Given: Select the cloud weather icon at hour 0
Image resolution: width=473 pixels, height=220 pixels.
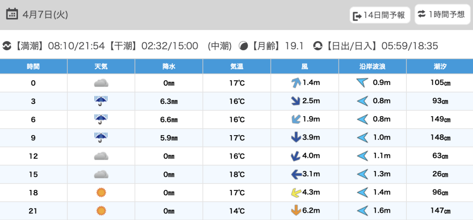Looking at the screenshot, I should pos(101,83).
